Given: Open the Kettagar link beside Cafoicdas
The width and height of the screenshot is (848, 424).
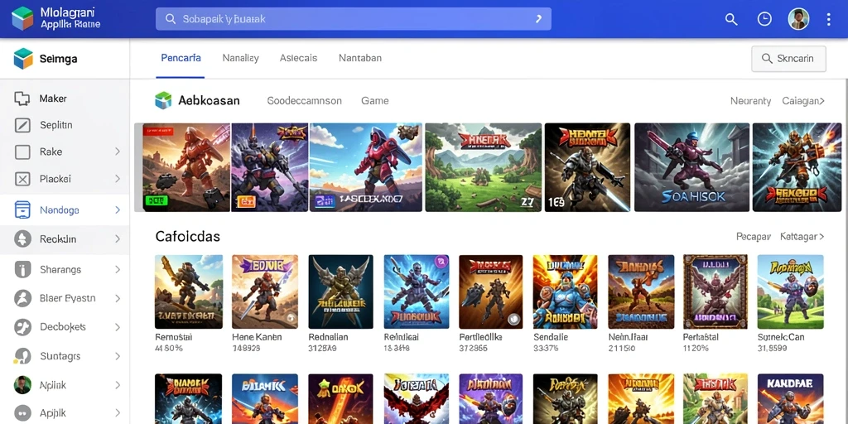Looking at the screenshot, I should [x=802, y=237].
